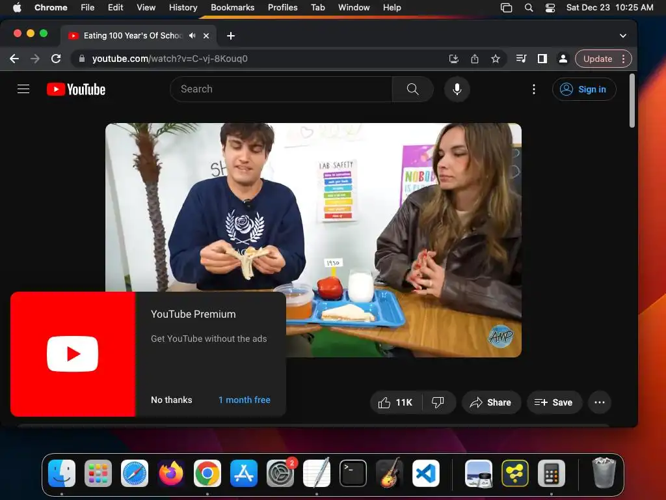666x500 pixels.
Task: Click the page vertical scrollbar
Action: [632, 100]
